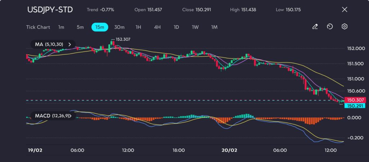The width and height of the screenshot is (369, 162).
Task: Switch to the 30m timeframe
Action: [119, 27]
